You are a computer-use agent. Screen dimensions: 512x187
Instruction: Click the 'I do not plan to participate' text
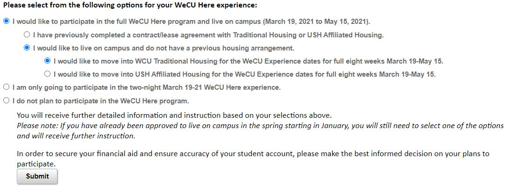pos(100,100)
